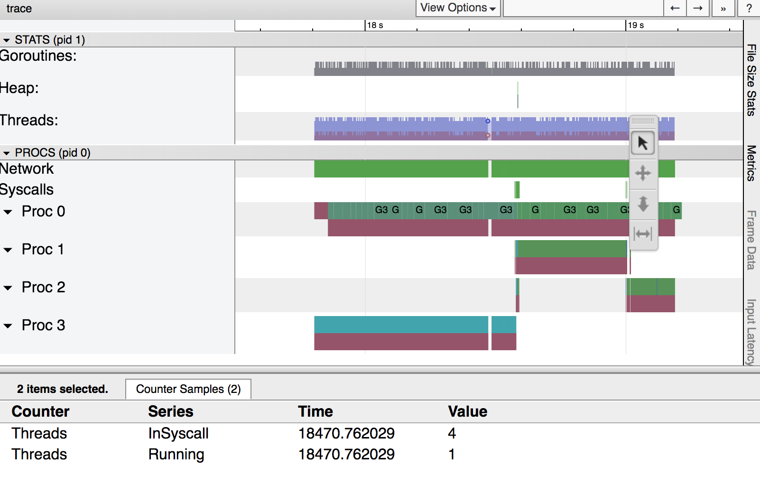Collapse the PROCS (pid 0) section

(7, 153)
